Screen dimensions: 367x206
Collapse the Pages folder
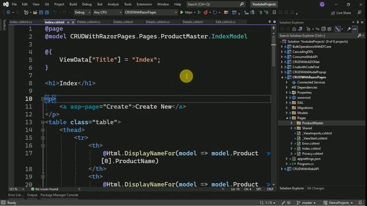tap(287, 118)
